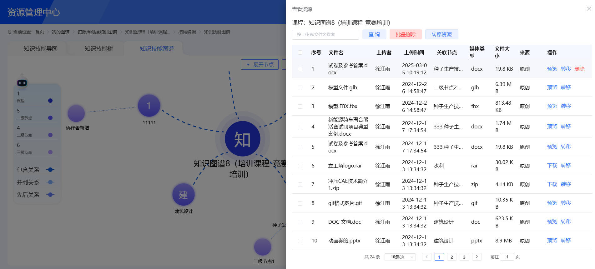Download 左上角logo.rar via 下载 link

pos(552,165)
